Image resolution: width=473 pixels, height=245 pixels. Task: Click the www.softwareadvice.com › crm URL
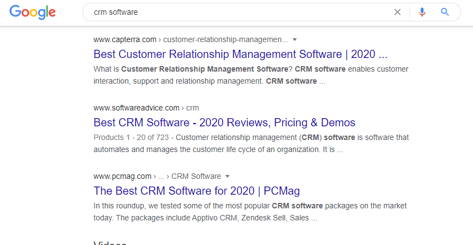(x=147, y=108)
